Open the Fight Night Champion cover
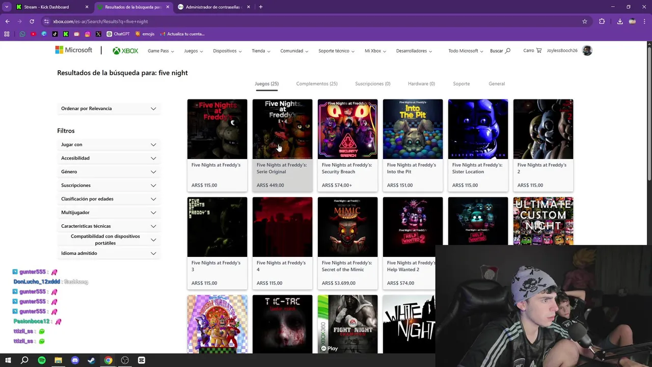652x367 pixels. (x=347, y=324)
